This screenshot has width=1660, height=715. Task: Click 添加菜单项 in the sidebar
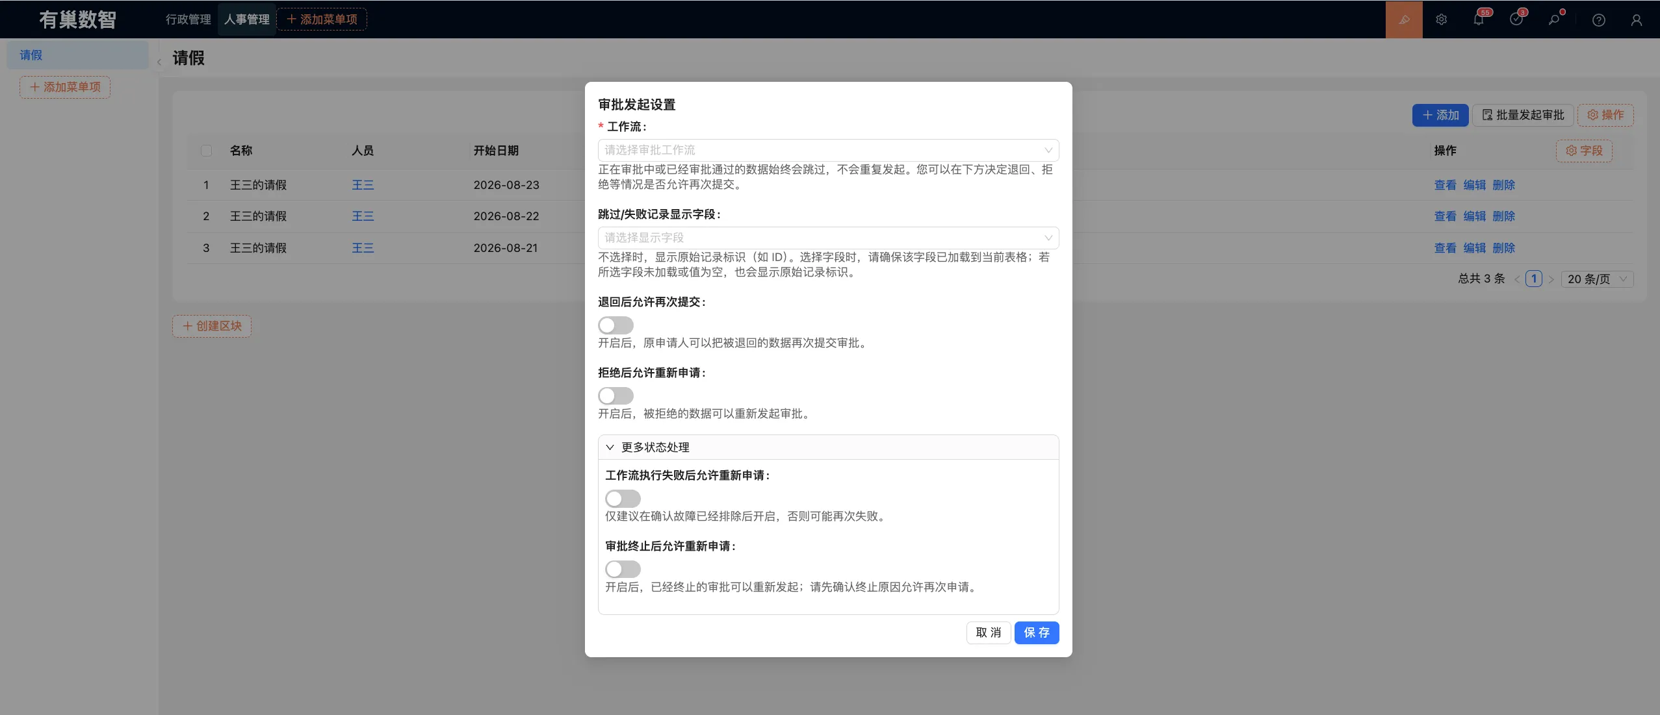(x=65, y=87)
